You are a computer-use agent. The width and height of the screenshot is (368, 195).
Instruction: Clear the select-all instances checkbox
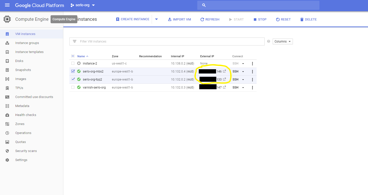[x=73, y=56]
